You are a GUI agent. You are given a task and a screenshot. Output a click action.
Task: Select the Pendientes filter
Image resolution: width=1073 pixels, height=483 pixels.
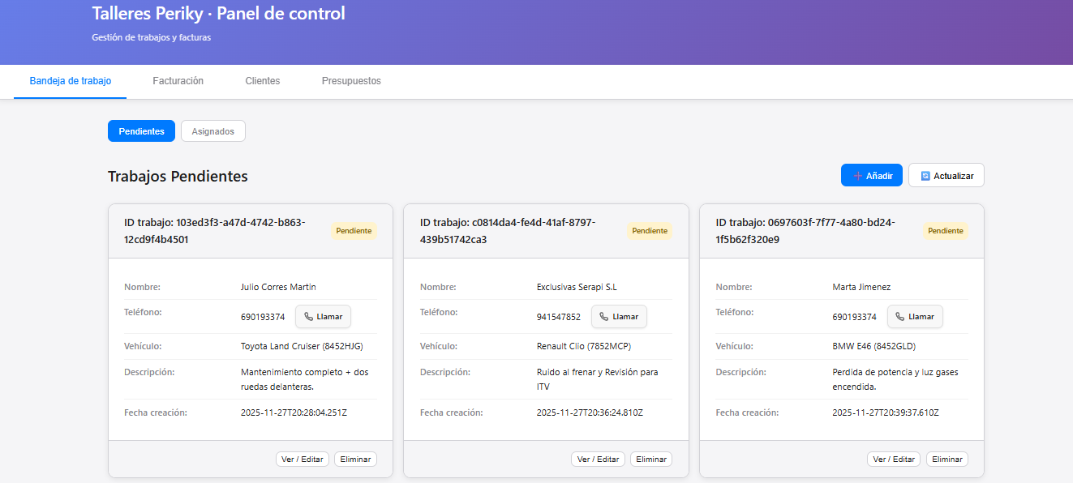tap(141, 130)
